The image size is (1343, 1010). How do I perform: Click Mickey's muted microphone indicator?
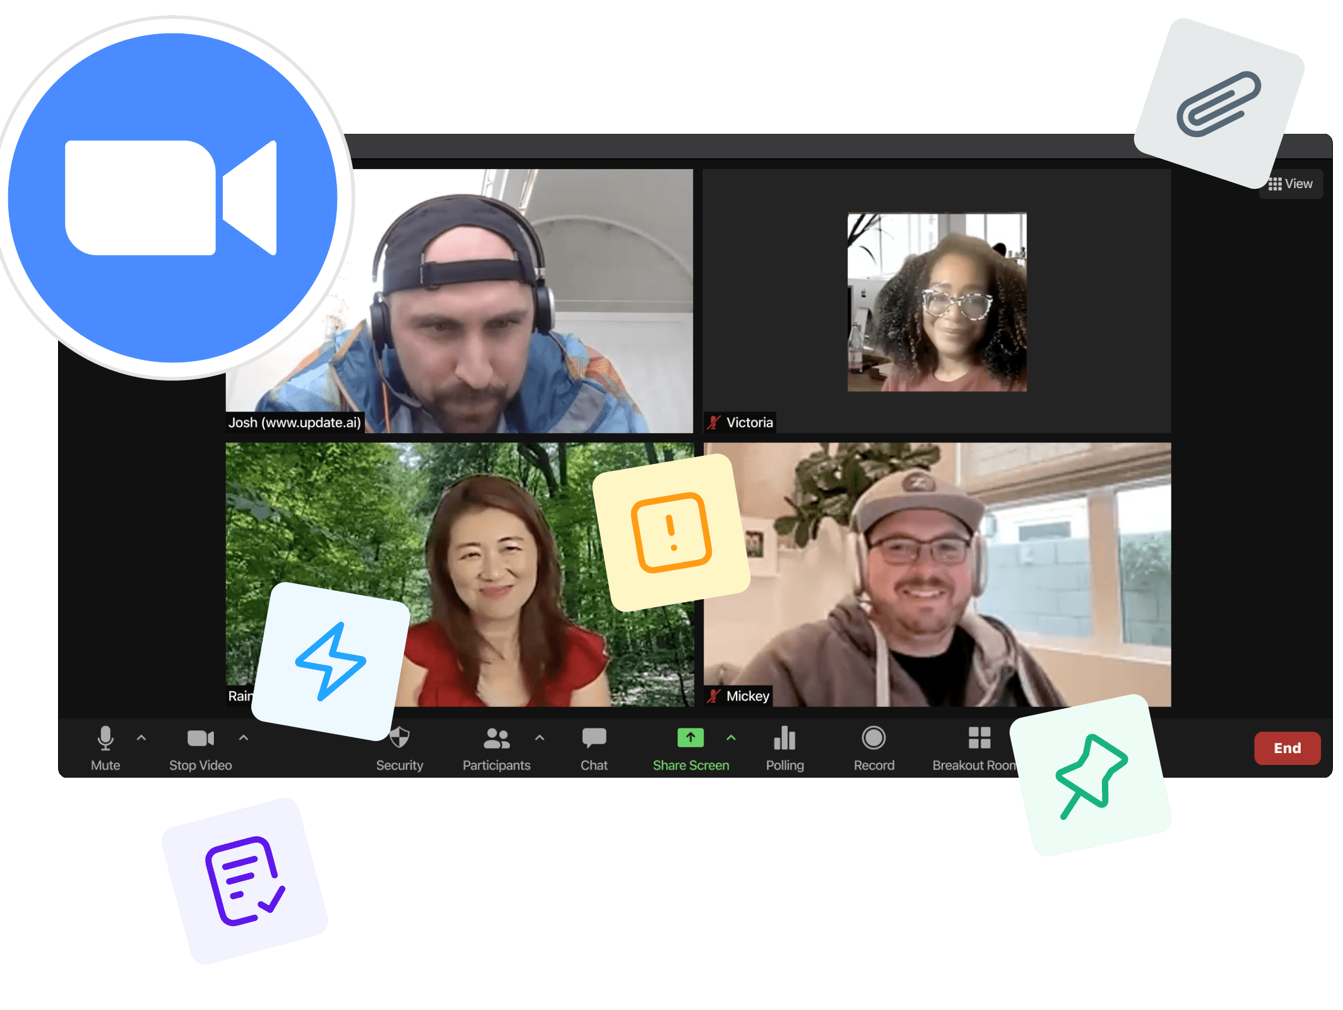714,696
